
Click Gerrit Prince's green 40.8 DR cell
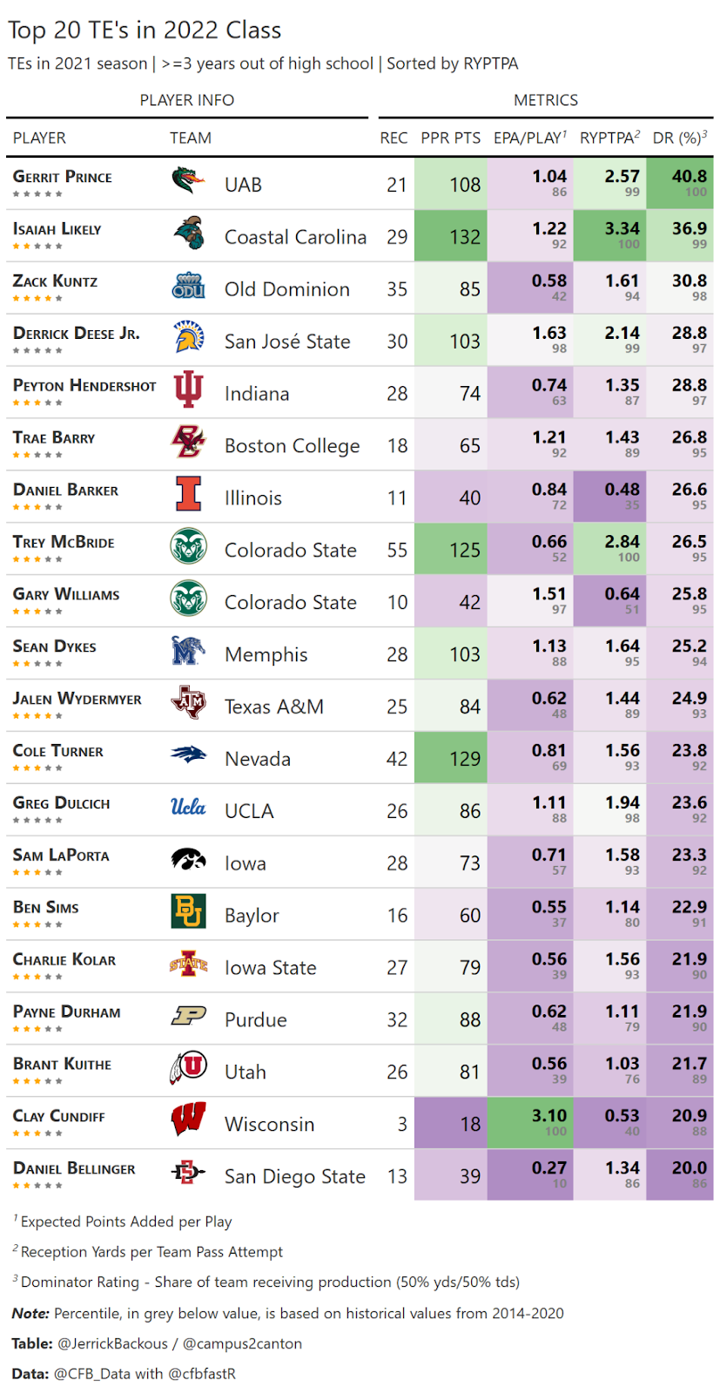pos(680,183)
